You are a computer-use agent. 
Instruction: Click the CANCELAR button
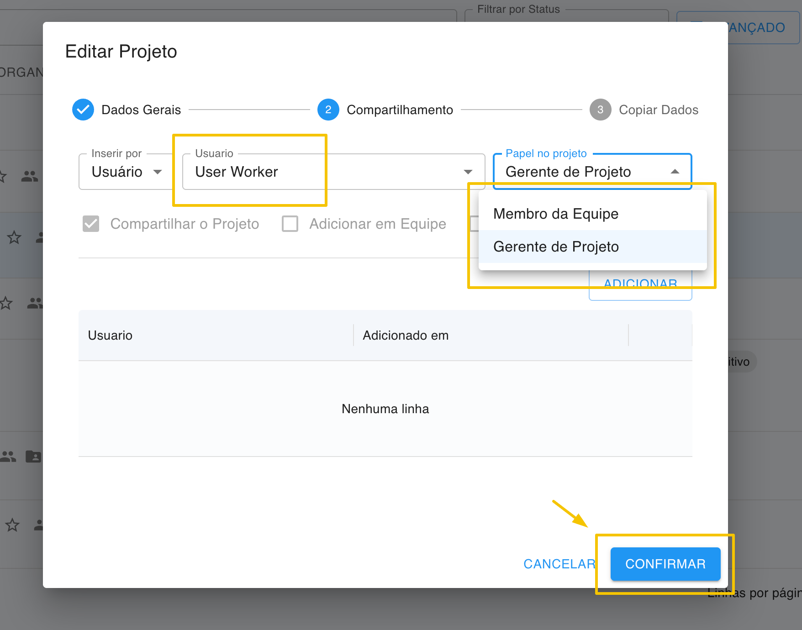pyautogui.click(x=559, y=564)
